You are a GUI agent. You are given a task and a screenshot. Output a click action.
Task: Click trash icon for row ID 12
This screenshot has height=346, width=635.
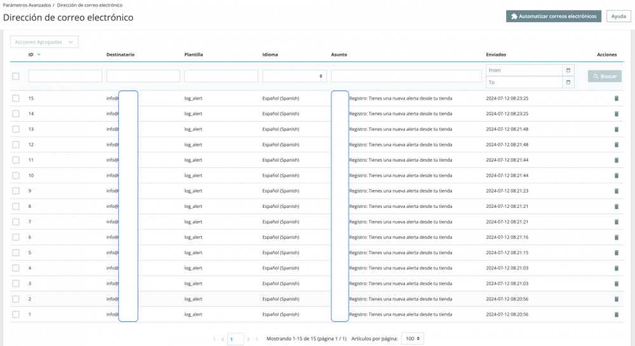(x=615, y=144)
